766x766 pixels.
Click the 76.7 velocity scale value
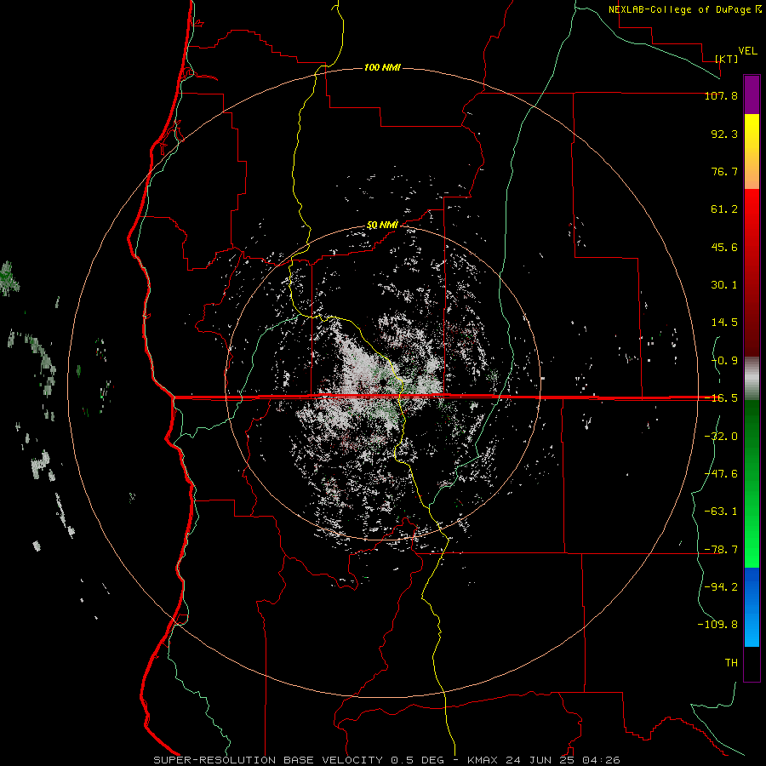724,171
